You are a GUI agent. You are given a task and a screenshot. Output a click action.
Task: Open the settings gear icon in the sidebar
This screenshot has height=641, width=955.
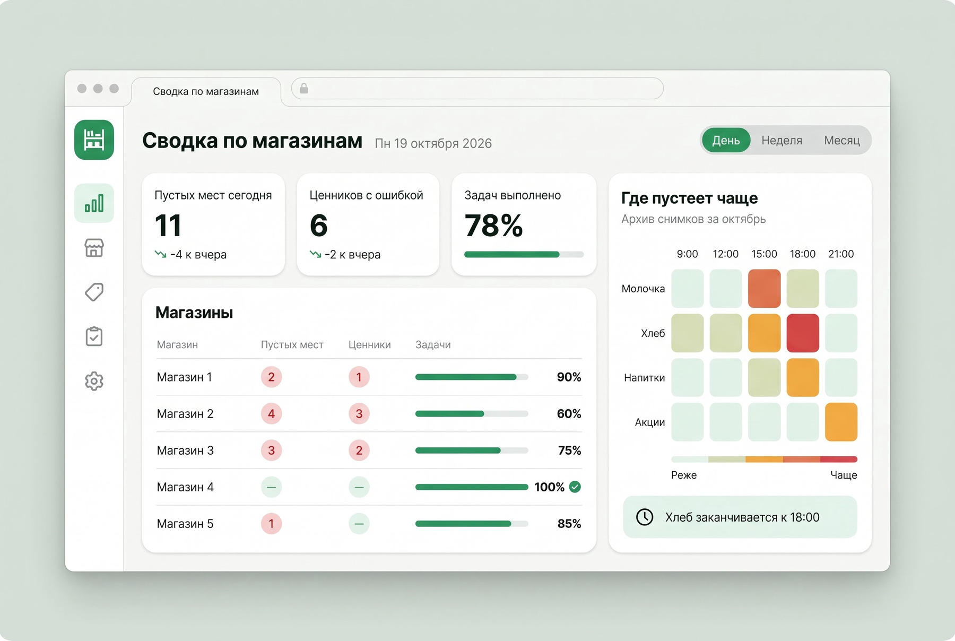(x=94, y=381)
